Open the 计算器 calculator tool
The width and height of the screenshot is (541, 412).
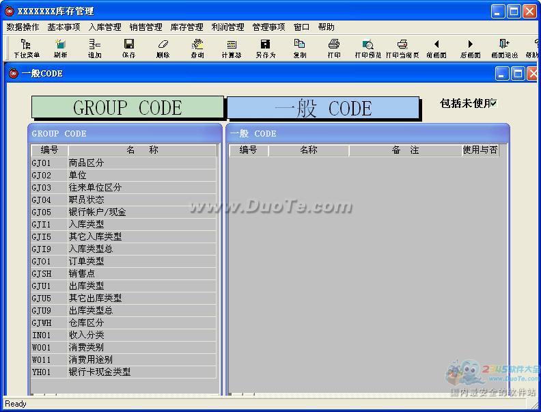[231, 48]
